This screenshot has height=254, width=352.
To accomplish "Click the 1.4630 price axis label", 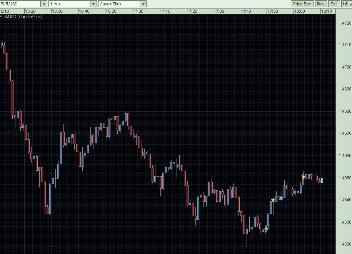I will click(345, 222).
